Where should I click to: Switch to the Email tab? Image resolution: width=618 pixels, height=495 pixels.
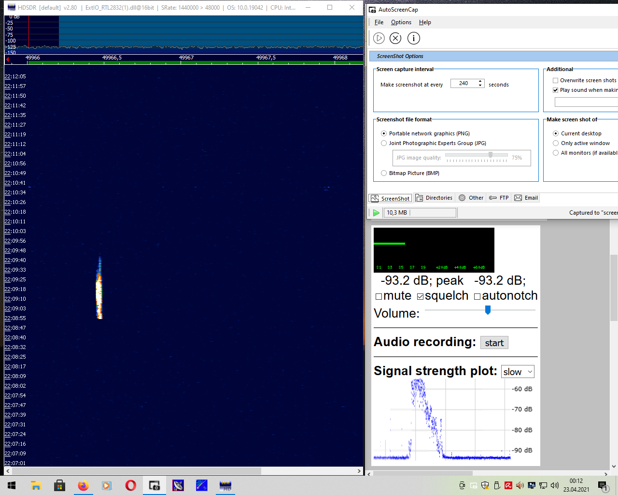point(526,198)
